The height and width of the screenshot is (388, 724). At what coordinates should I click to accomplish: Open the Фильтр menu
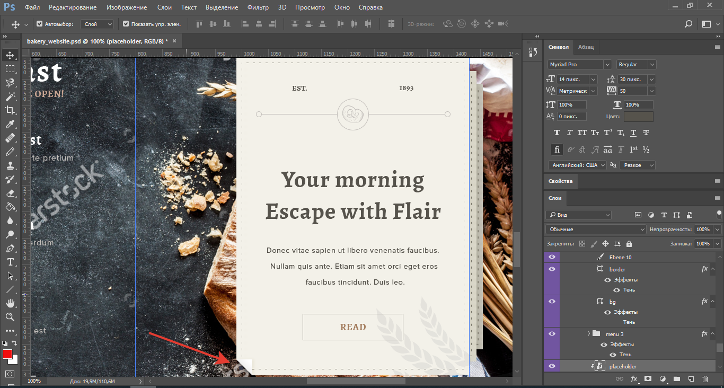click(x=258, y=7)
